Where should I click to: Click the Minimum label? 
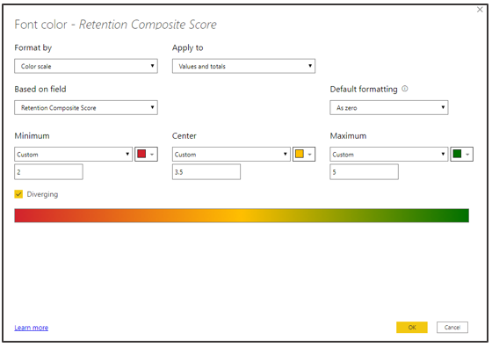[32, 136]
